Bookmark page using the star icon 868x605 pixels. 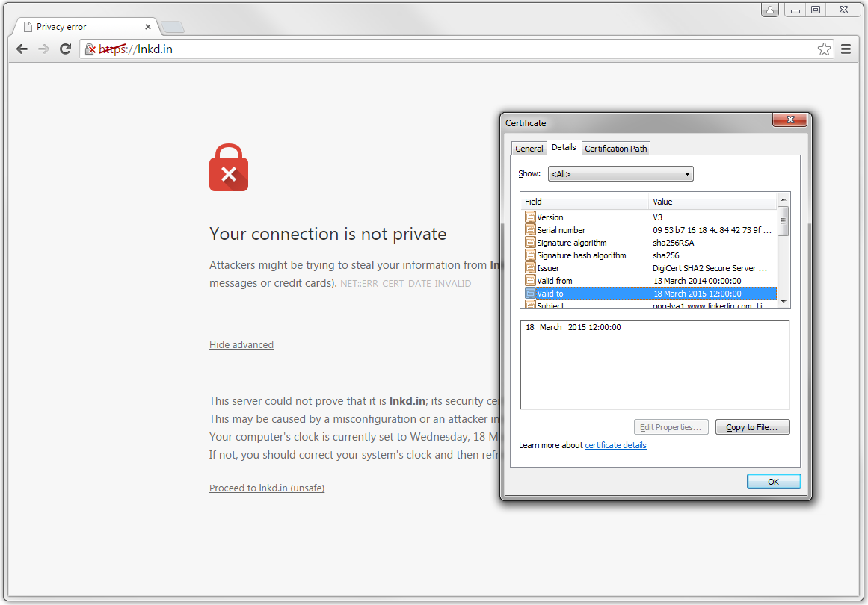coord(824,49)
